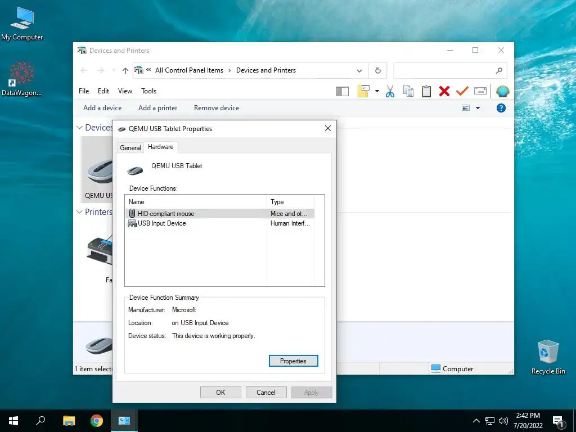
Task: Click the network tray icon
Action: (x=490, y=421)
